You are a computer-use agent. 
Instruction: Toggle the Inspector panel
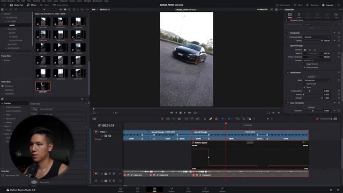coord(327,5)
